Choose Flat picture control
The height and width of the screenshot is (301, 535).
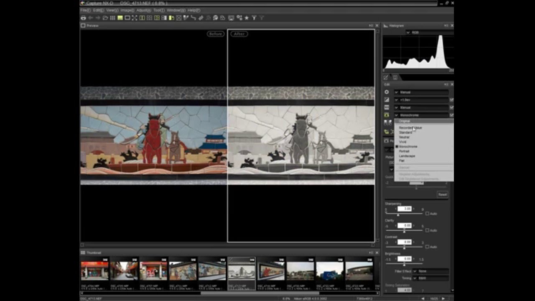point(424,161)
